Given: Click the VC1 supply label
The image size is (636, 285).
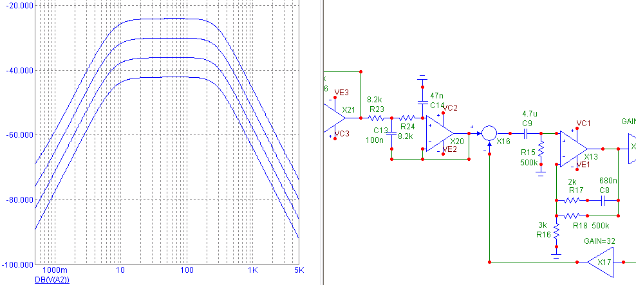Looking at the screenshot, I should click(x=583, y=124).
